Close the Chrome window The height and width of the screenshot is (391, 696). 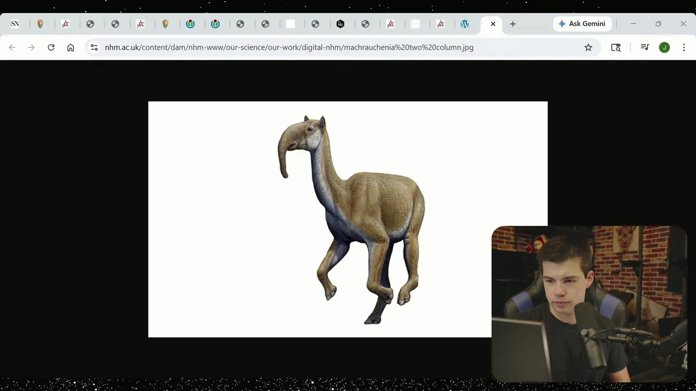click(x=683, y=24)
